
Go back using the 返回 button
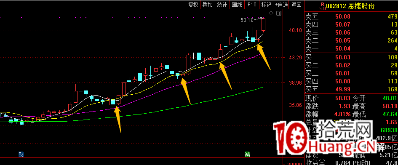[x=296, y=5]
